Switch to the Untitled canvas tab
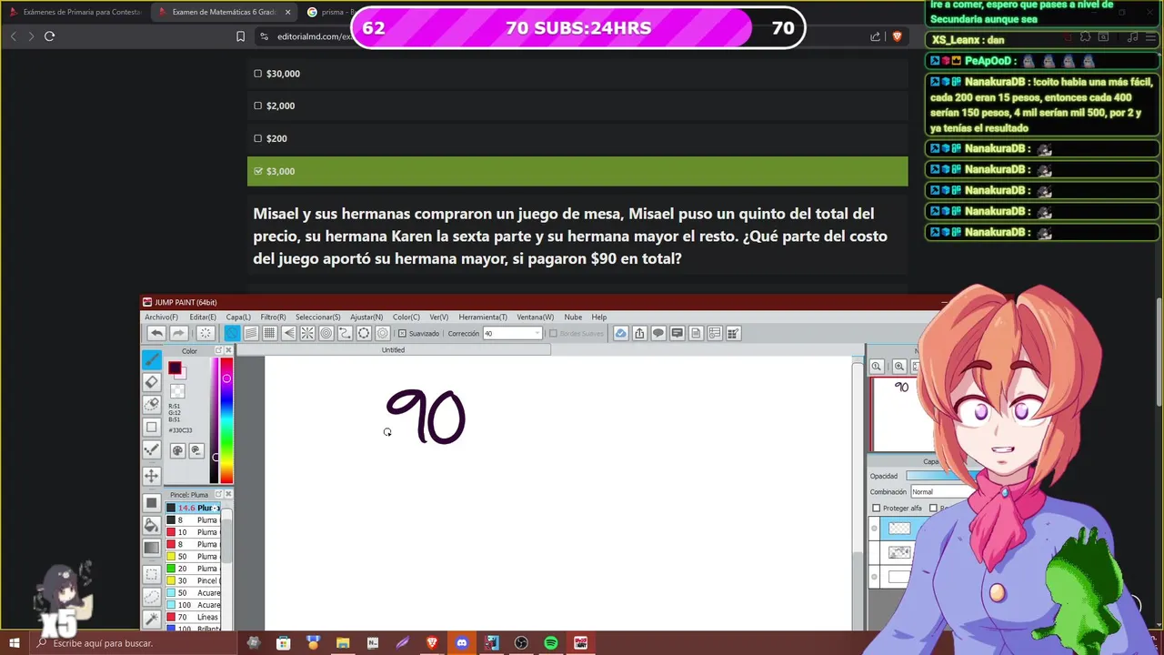 [393, 350]
